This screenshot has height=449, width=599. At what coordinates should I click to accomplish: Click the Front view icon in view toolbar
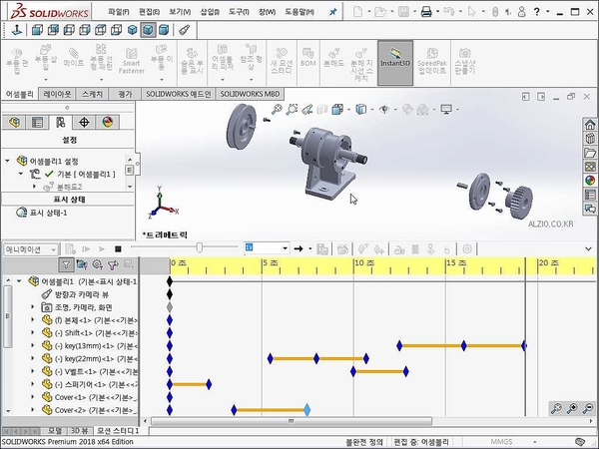tap(37, 30)
